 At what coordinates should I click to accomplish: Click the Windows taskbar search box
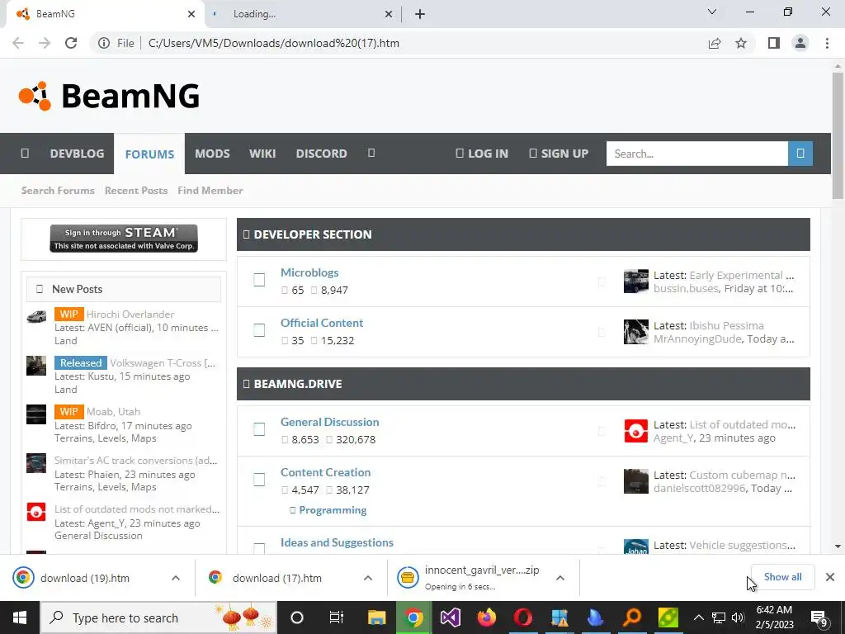(158, 617)
